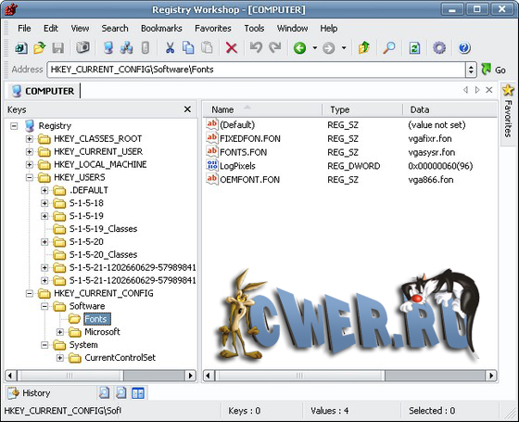Click the blue help question mark icon

click(464, 48)
